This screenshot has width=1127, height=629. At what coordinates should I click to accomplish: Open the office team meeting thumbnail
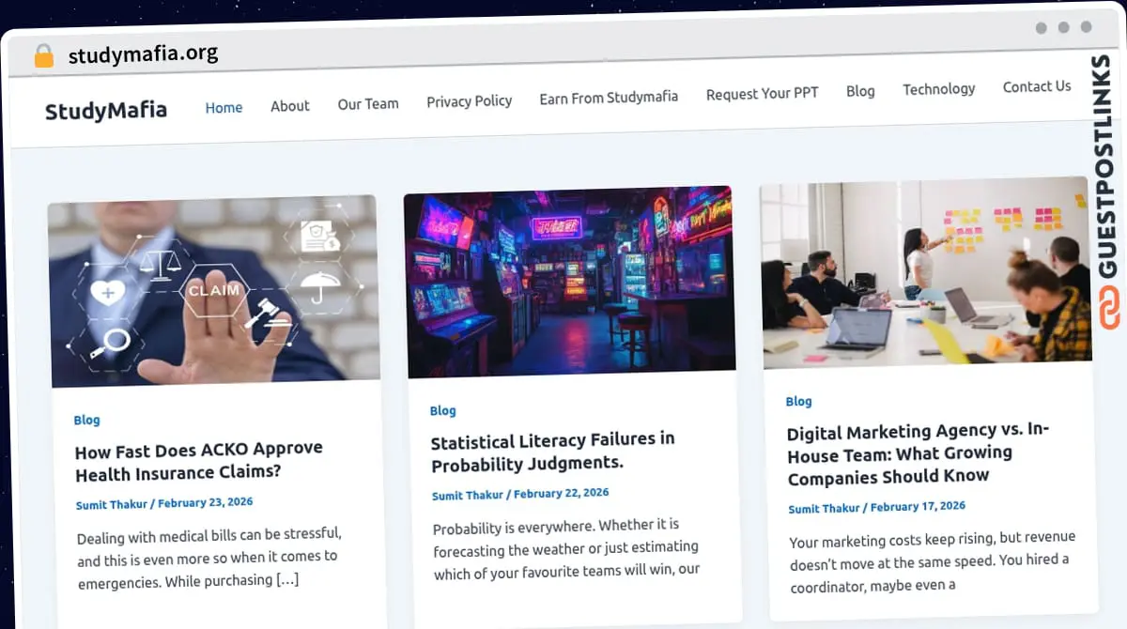(926, 272)
